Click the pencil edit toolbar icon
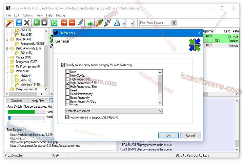The width and height of the screenshot is (244, 163). [x=80, y=23]
